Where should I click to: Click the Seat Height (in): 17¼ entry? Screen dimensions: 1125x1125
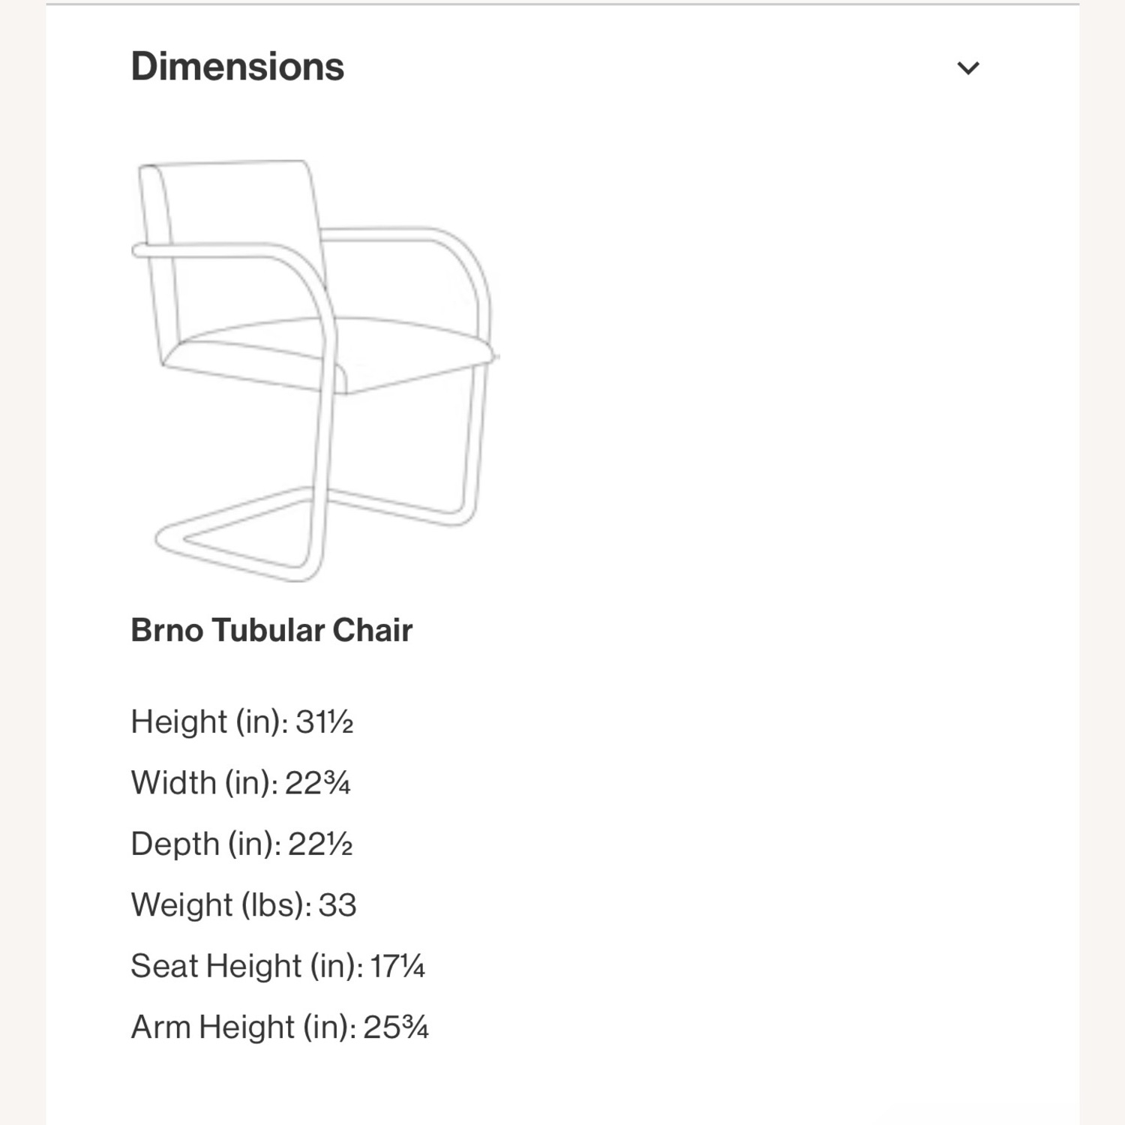[x=277, y=966]
